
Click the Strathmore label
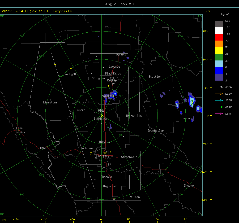pos(129,157)
